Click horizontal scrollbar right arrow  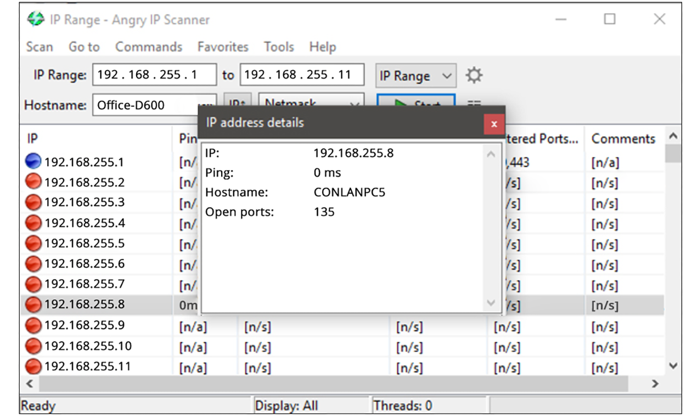655,383
